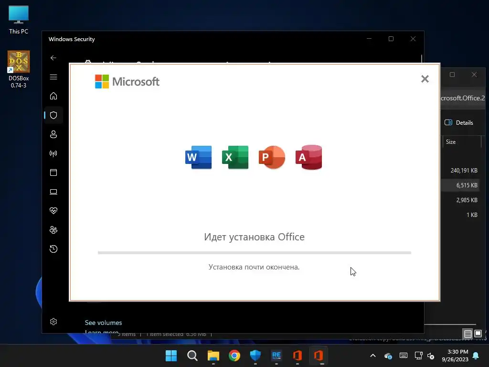Click active Office installer taskbar icon
489x367 pixels.
point(318,356)
